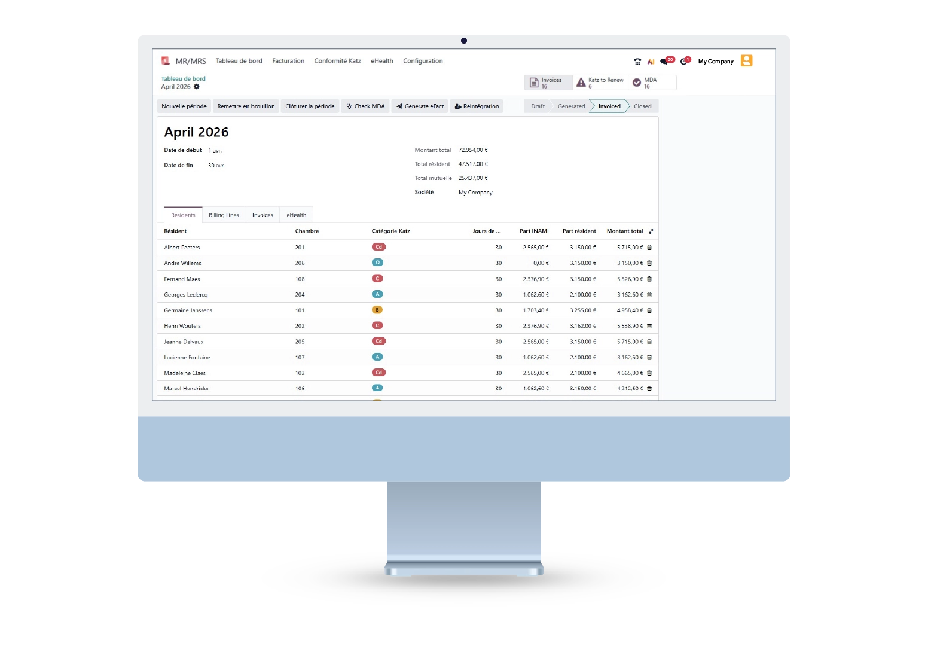Open the Configuration menu
The image size is (928, 649).
pos(423,61)
